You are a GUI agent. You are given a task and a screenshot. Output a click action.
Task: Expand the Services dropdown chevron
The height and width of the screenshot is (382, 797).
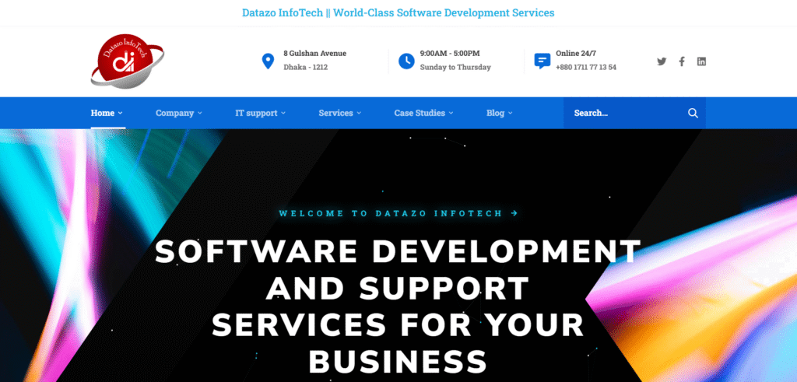[359, 114]
